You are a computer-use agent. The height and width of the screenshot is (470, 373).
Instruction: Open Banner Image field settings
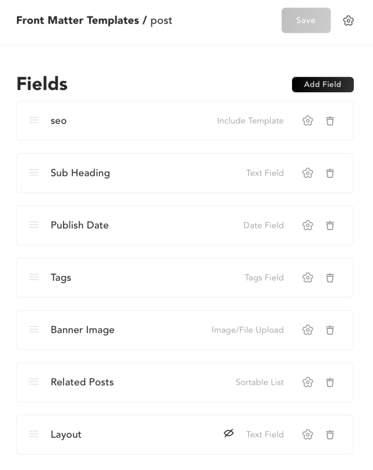pos(308,330)
